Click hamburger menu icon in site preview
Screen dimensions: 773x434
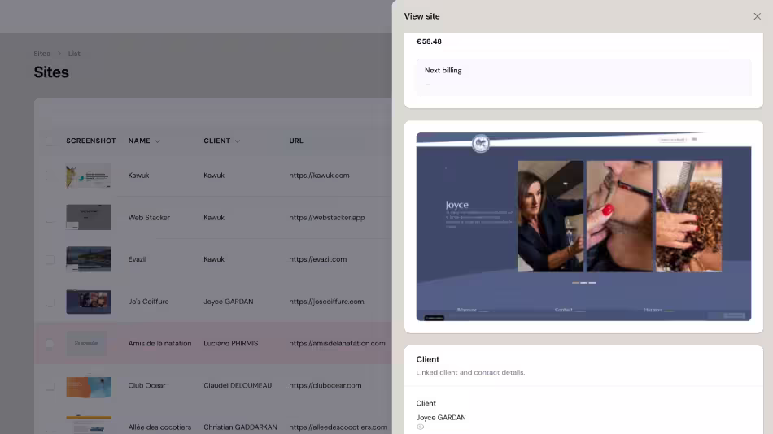coord(694,140)
